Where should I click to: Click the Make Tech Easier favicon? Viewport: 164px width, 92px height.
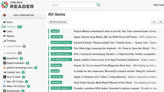point(5,86)
